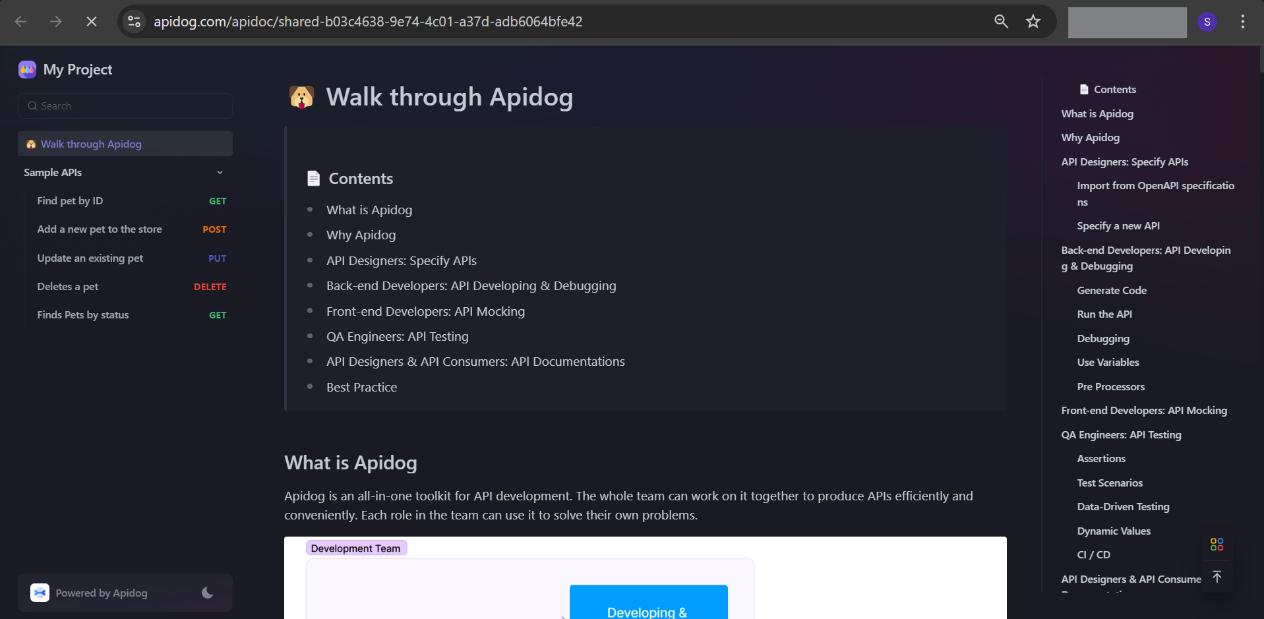Select QA Engineers: API Testing in outline
The width and height of the screenshot is (1264, 619).
(x=1121, y=434)
